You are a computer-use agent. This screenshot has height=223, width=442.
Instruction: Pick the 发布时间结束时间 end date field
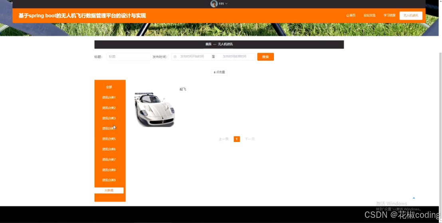coord(234,57)
